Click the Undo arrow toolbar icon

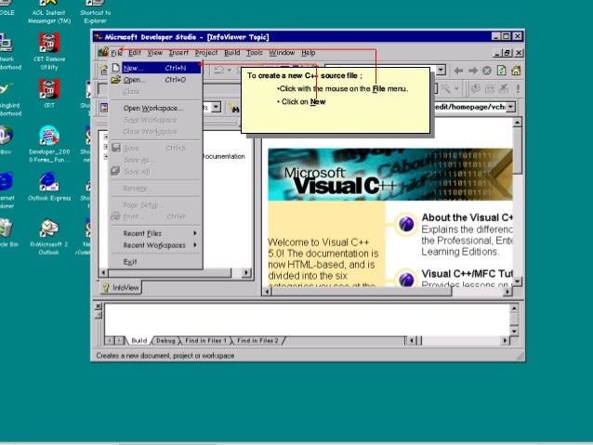click(219, 71)
